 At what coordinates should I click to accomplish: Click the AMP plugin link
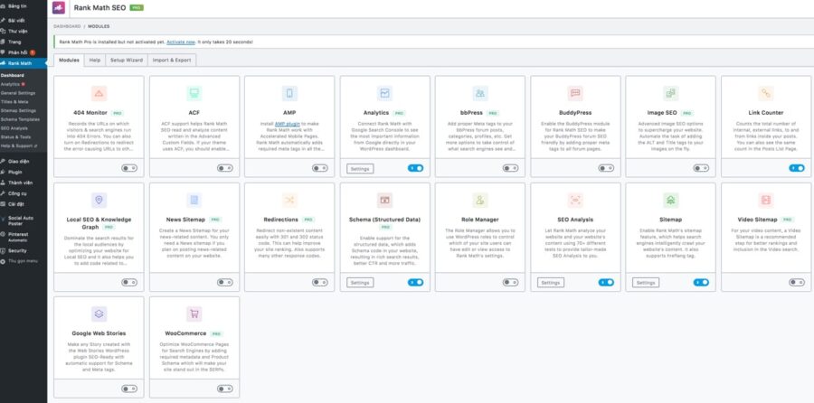(287, 124)
